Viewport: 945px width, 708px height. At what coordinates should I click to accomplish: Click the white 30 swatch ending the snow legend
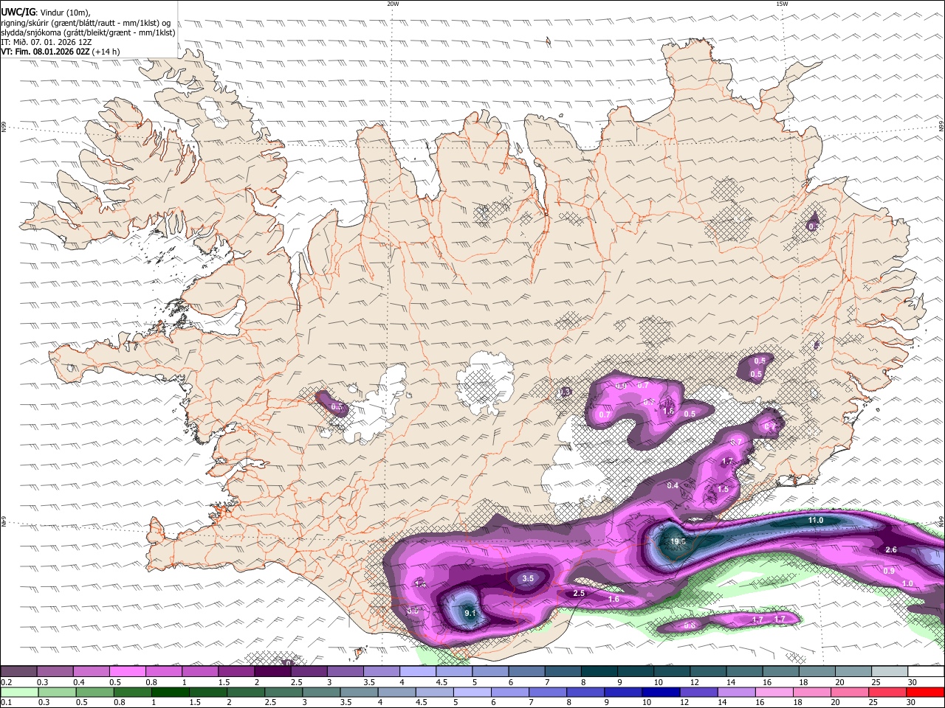pyautogui.click(x=925, y=671)
